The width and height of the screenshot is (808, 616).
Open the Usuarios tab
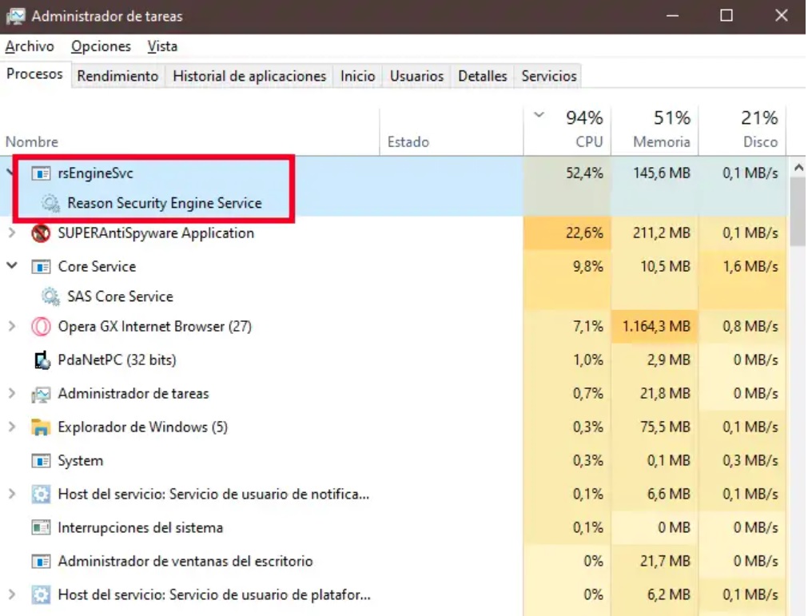416,76
